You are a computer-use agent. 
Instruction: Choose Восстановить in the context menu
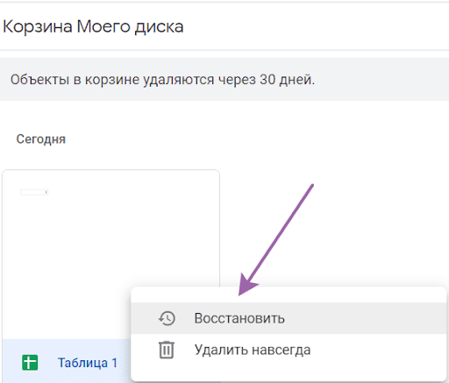[289, 318]
